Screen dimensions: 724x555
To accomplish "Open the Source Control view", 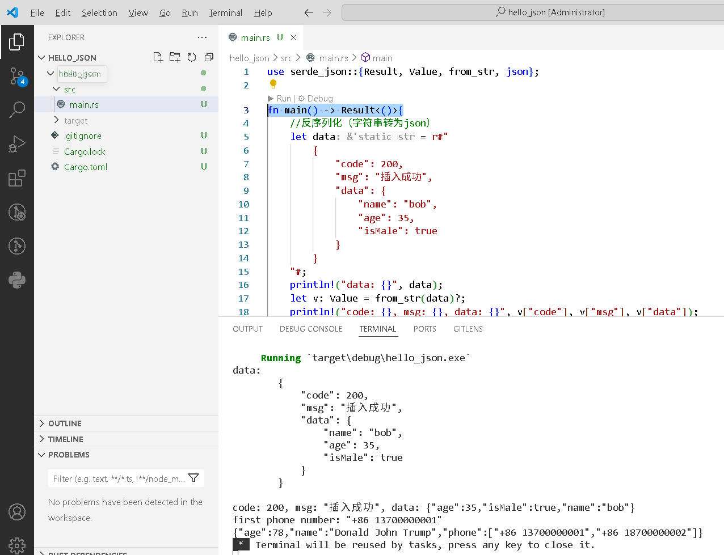I will 17,76.
